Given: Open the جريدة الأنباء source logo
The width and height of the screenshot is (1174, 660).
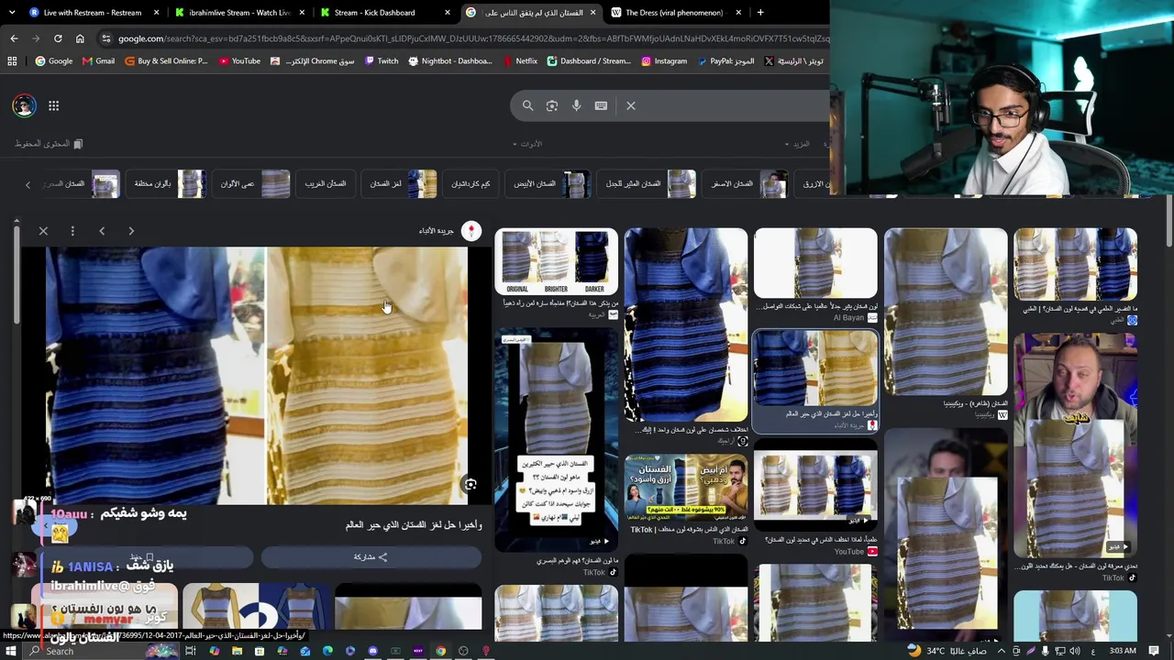Looking at the screenshot, I should pyautogui.click(x=471, y=231).
